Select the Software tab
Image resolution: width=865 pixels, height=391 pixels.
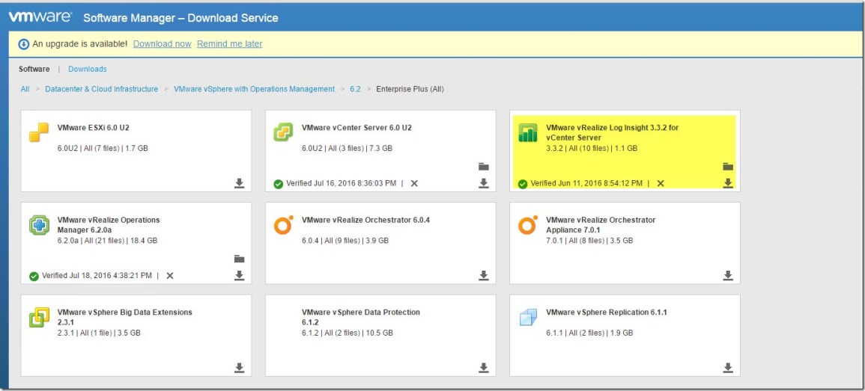pyautogui.click(x=34, y=69)
